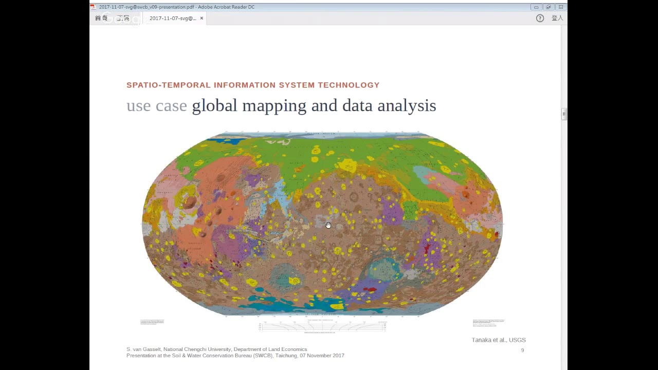Click the 登入 sign-in button
This screenshot has height=370, width=658.
[557, 18]
